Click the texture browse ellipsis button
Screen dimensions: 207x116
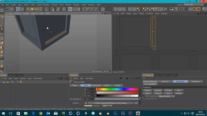coord(136,103)
